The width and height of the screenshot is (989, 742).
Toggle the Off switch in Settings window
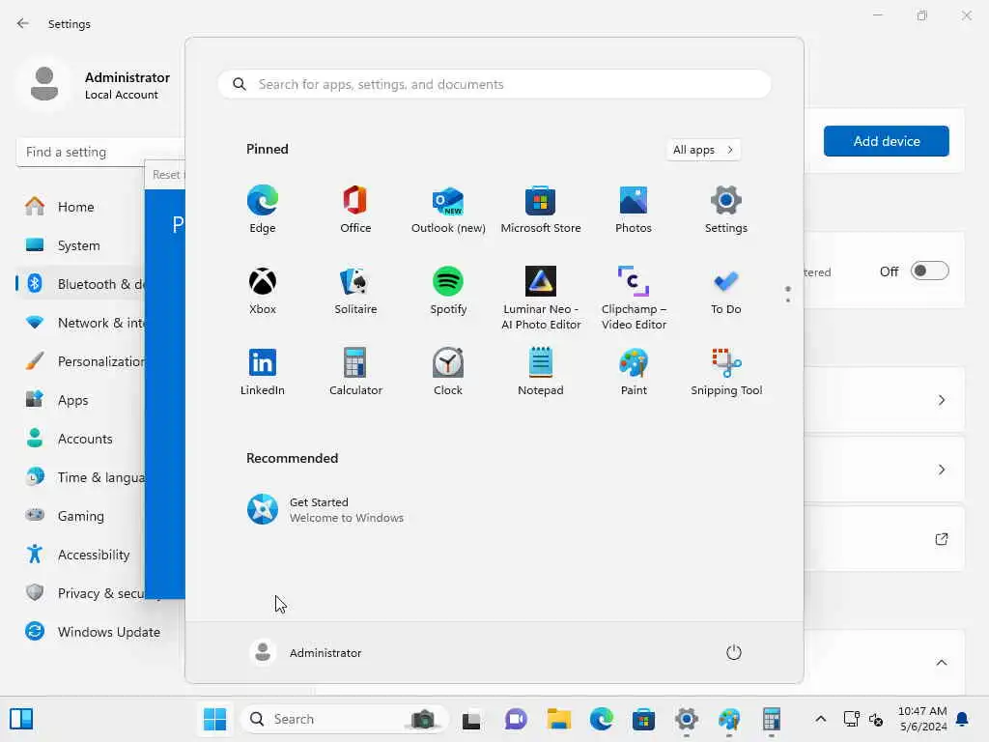pyautogui.click(x=930, y=271)
